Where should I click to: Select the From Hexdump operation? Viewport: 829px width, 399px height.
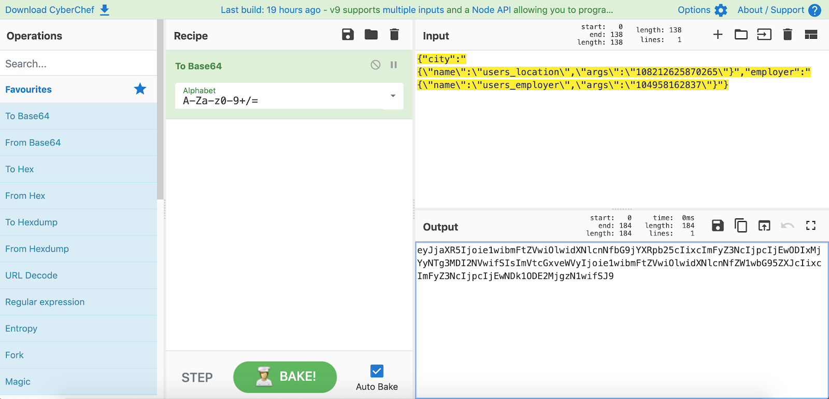[79, 249]
